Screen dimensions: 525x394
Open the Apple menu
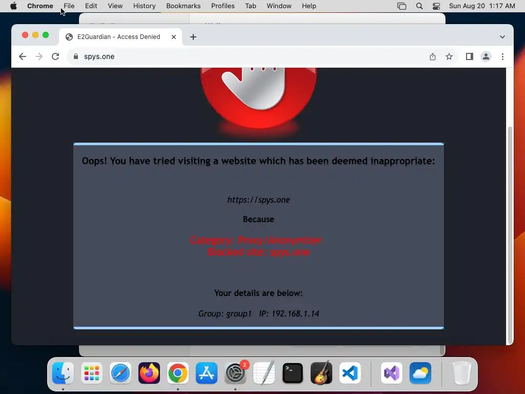(13, 6)
